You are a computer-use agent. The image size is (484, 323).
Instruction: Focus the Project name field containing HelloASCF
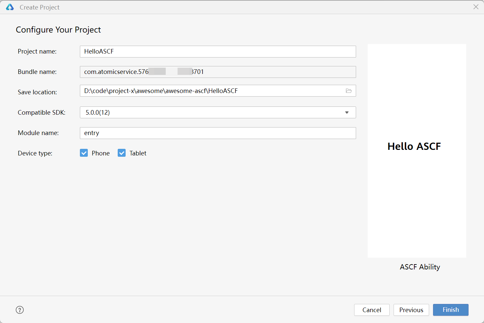(218, 52)
